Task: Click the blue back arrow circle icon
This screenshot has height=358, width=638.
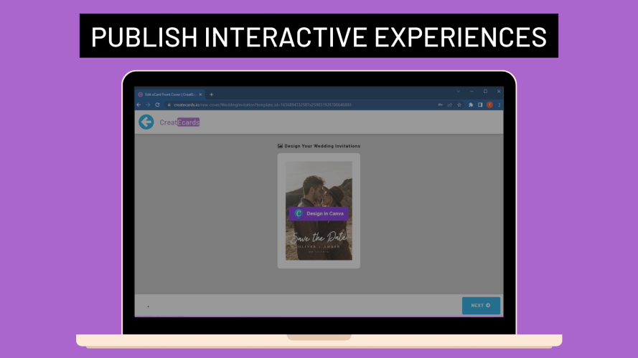Action: point(146,122)
